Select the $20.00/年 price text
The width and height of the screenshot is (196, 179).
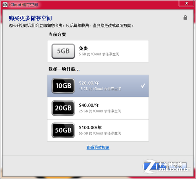[89, 83]
